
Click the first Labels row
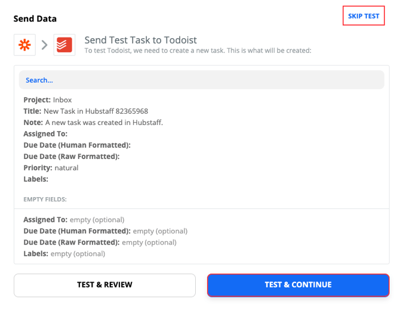(x=36, y=179)
